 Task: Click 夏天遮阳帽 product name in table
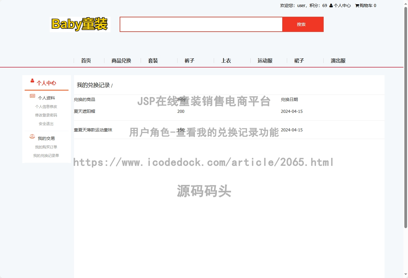85,111
